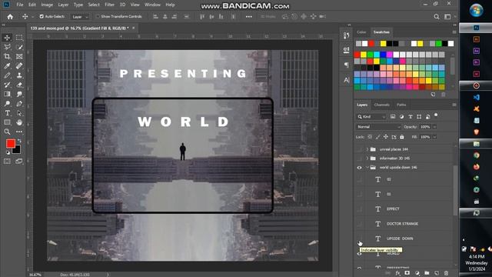Image resolution: width=492 pixels, height=277 pixels.
Task: Click the Opacity 100% field
Action: [425, 127]
